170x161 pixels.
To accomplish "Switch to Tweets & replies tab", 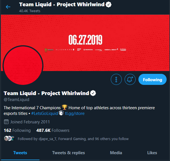I will [69, 153].
